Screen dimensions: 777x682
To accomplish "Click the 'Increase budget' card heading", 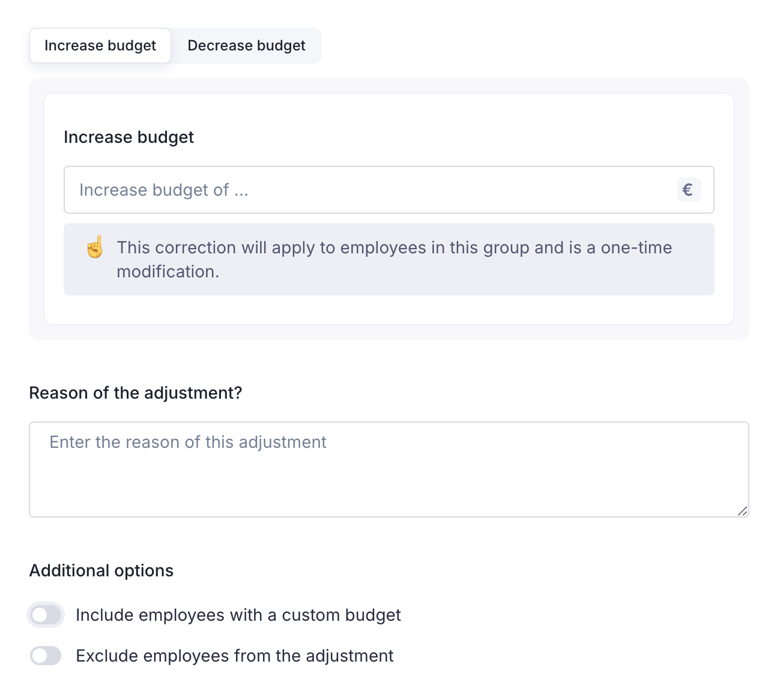I will (128, 137).
